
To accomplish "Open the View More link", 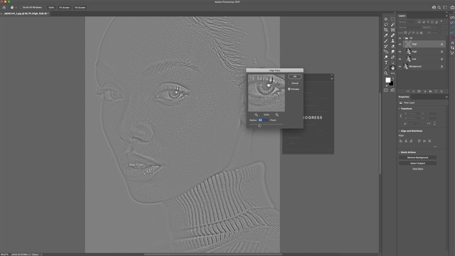I will (418, 169).
